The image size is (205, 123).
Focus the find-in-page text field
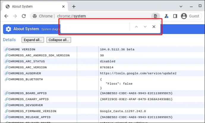click(x=95, y=27)
